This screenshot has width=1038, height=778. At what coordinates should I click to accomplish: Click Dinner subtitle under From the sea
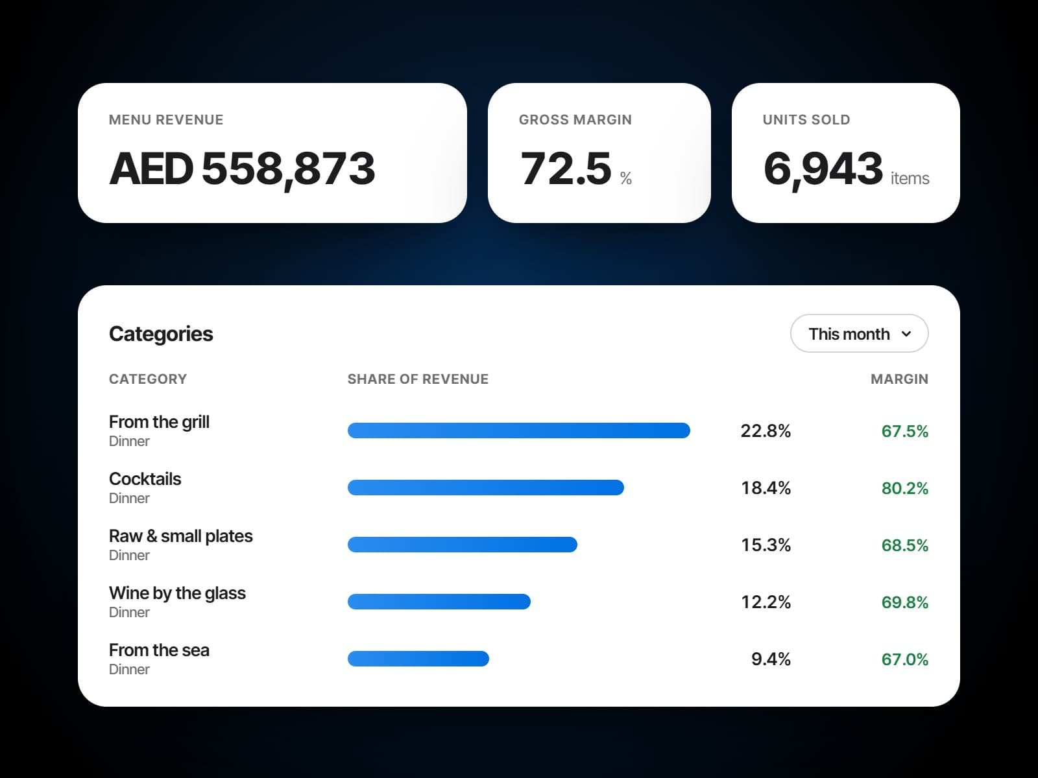(x=129, y=669)
